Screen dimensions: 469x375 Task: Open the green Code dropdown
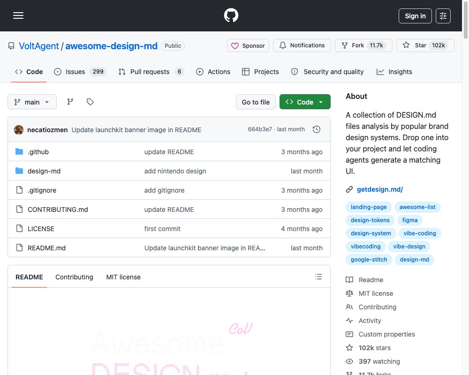[x=305, y=102]
